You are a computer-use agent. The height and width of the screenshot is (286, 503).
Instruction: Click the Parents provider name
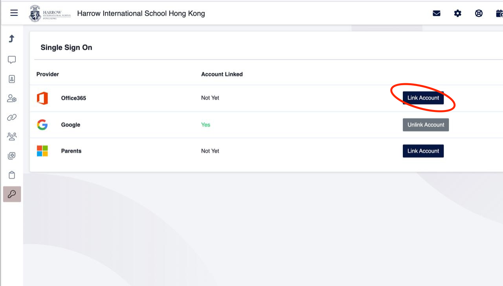coord(72,151)
